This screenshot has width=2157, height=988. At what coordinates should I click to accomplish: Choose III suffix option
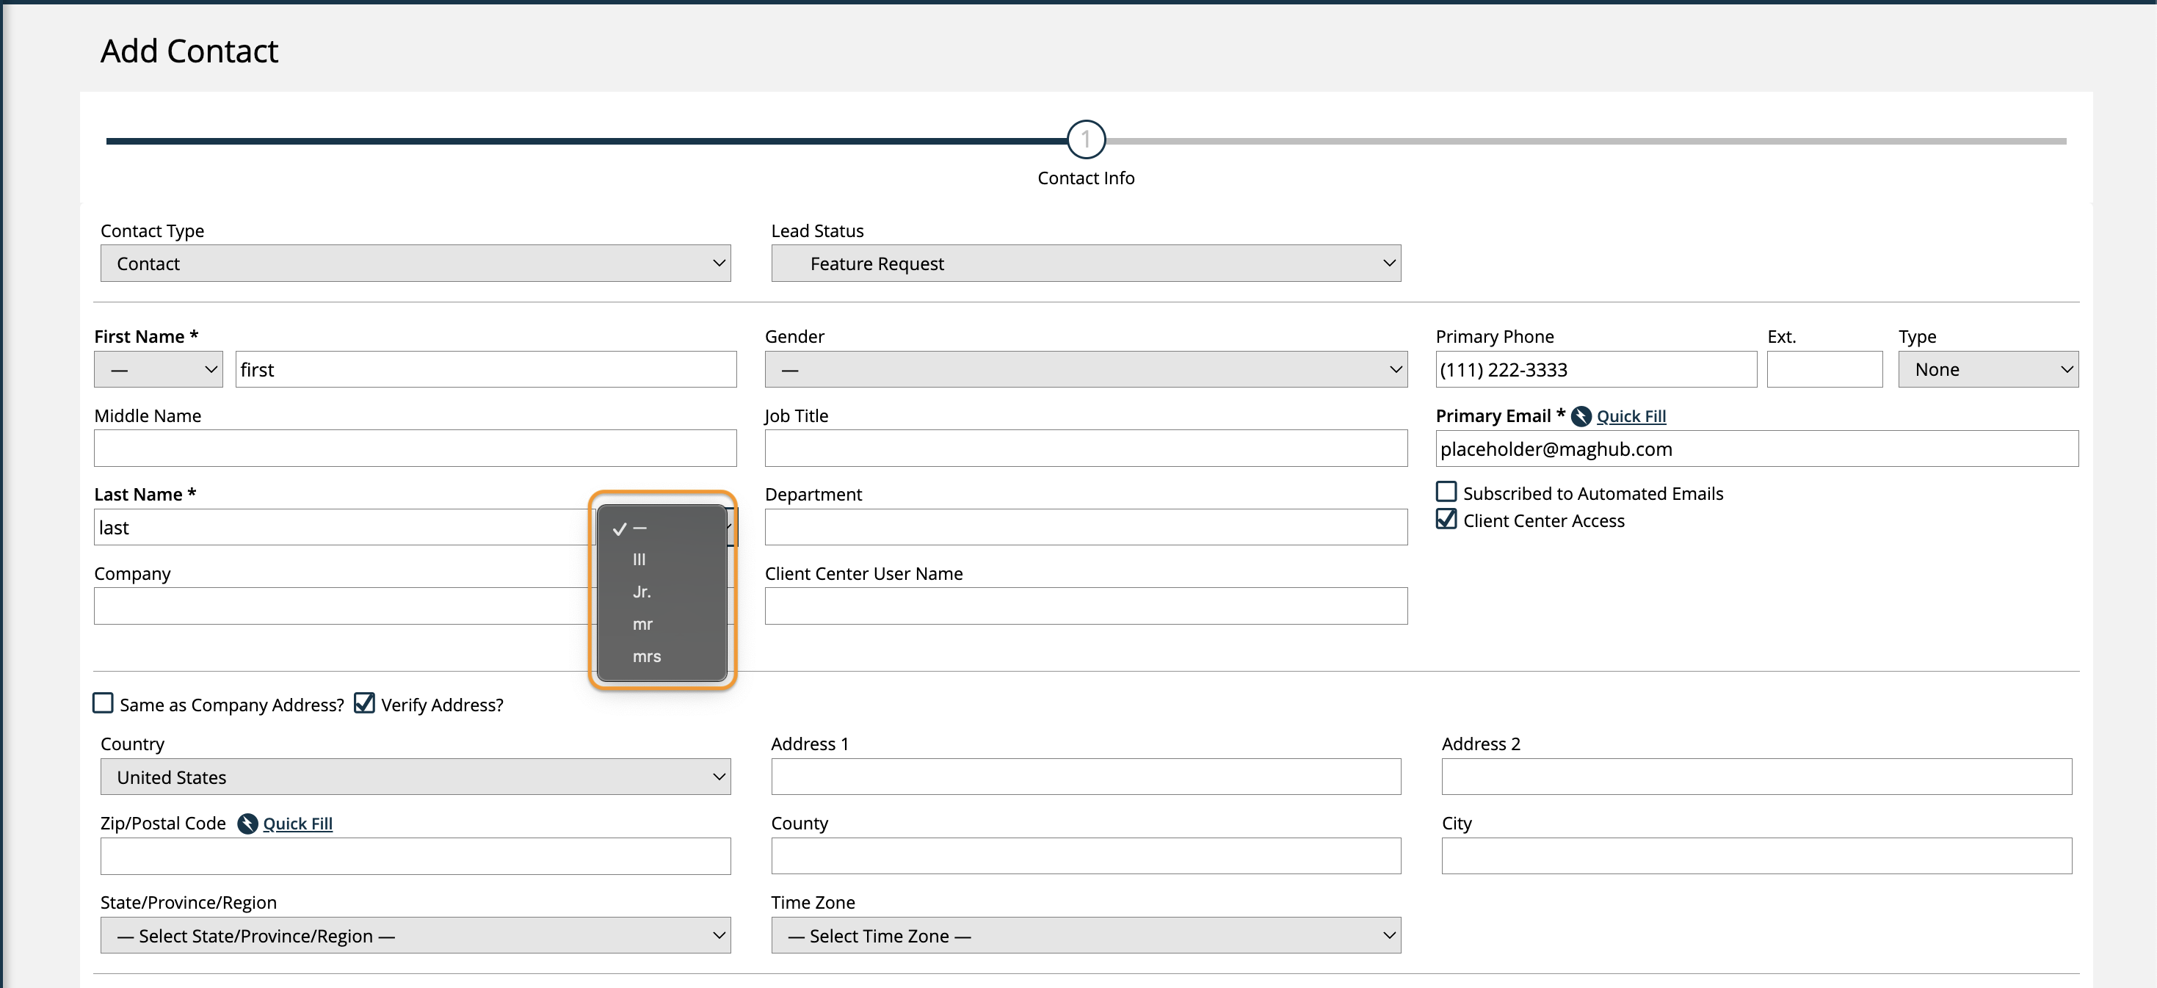[639, 559]
